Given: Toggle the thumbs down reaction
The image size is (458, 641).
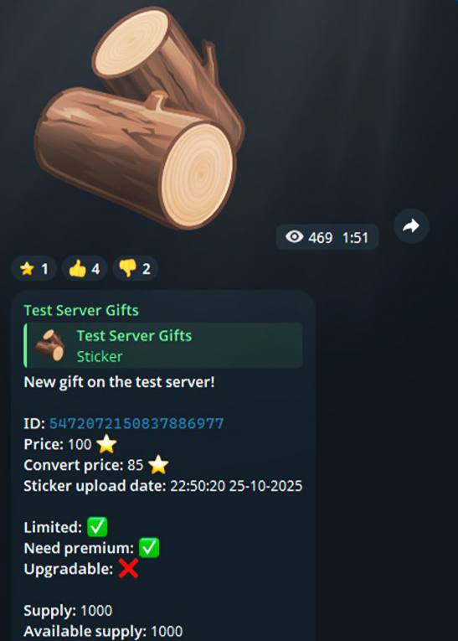Looking at the screenshot, I should 135,269.
